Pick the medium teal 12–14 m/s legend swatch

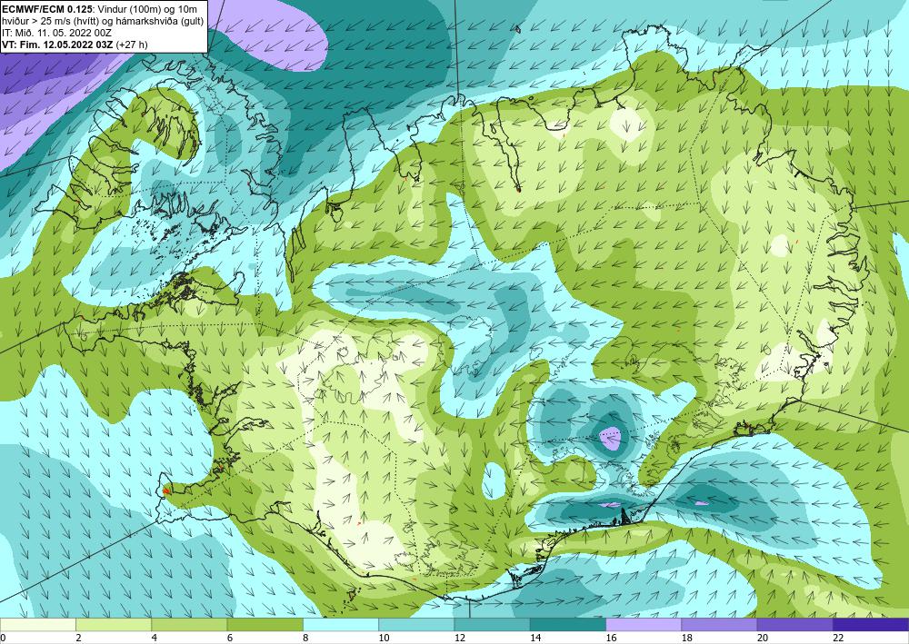492,625
